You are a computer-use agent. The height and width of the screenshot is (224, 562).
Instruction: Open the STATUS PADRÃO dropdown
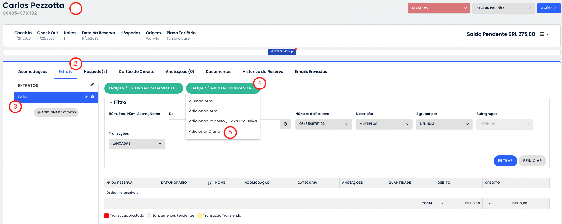coord(503,8)
